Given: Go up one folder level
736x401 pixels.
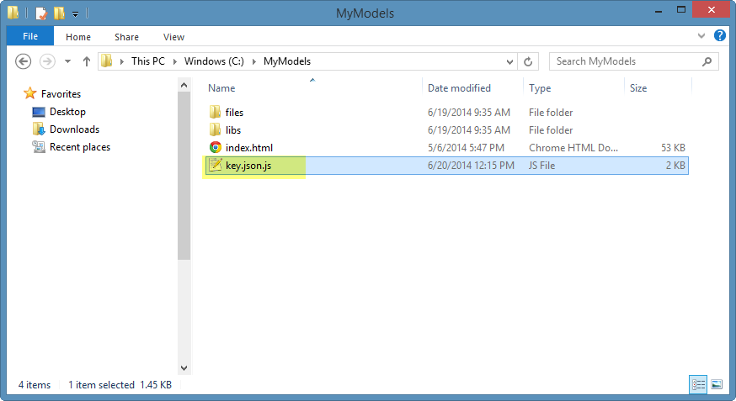Looking at the screenshot, I should coord(87,61).
